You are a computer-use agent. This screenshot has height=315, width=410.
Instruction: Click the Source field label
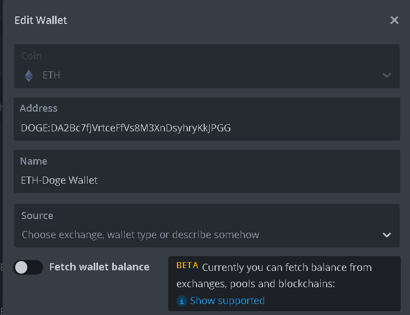point(37,216)
